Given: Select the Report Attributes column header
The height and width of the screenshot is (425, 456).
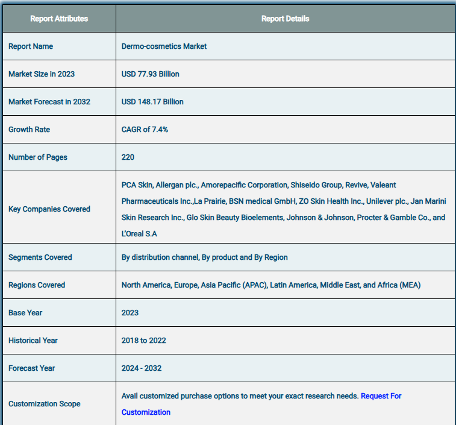Looking at the screenshot, I should [x=59, y=19].
